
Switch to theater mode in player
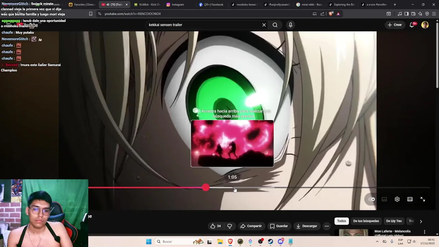(x=410, y=199)
